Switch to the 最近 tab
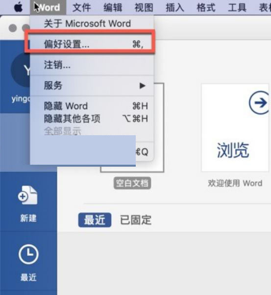This screenshot has height=295, width=271. pyautogui.click(x=95, y=220)
